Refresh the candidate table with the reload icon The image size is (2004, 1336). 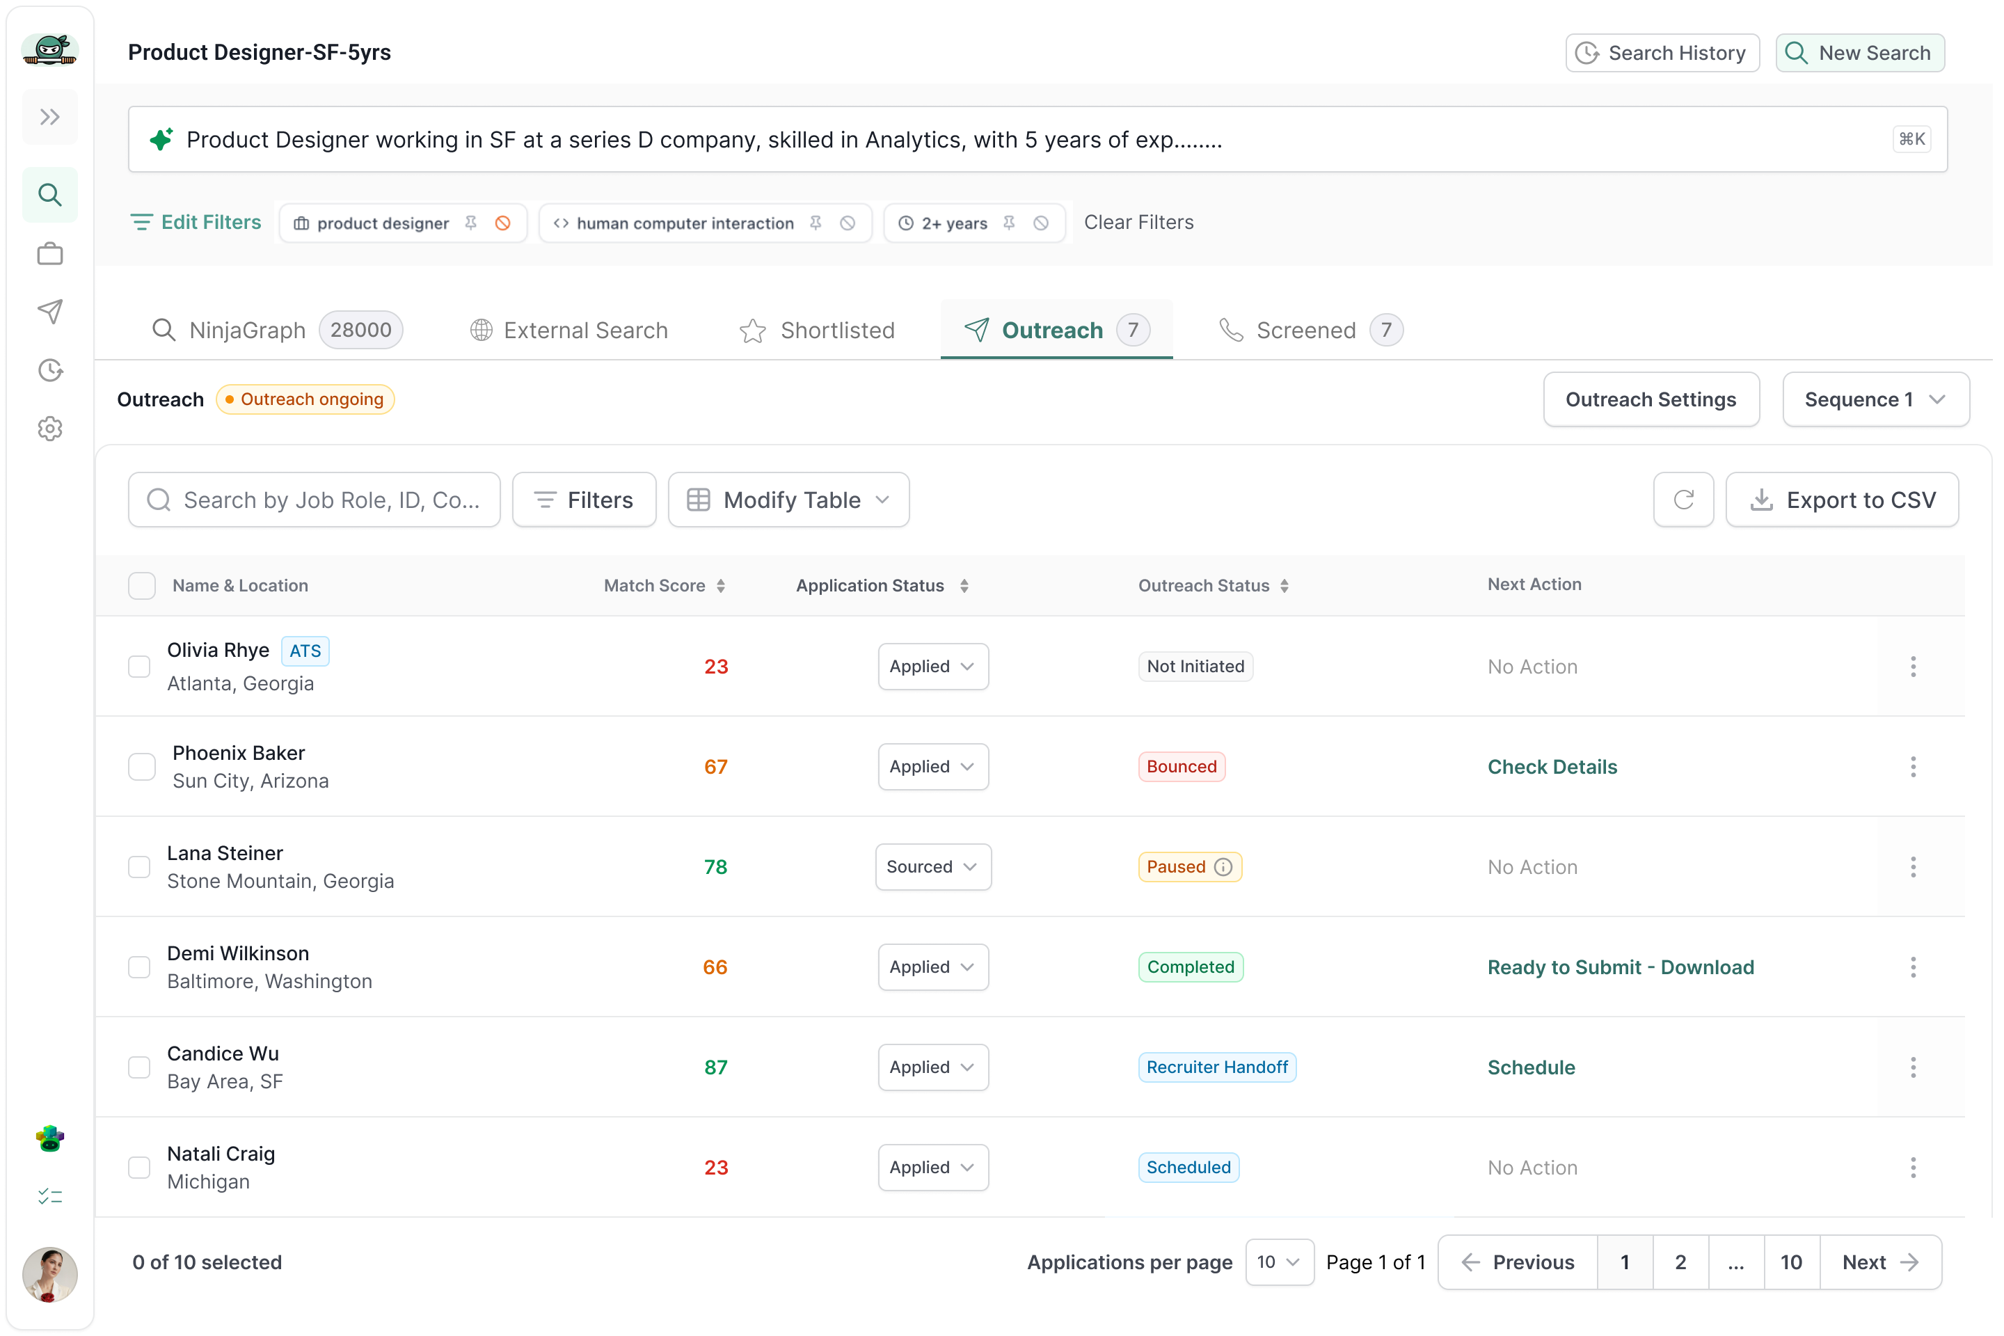[x=1683, y=500]
